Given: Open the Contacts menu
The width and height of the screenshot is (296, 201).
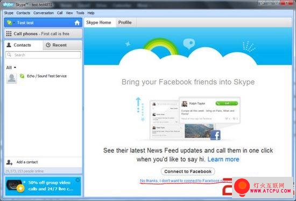Looking at the screenshot, I should [x=23, y=13].
